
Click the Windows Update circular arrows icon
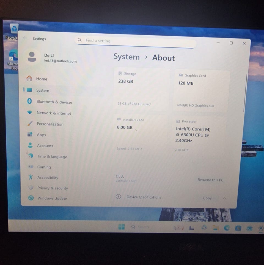point(31,198)
